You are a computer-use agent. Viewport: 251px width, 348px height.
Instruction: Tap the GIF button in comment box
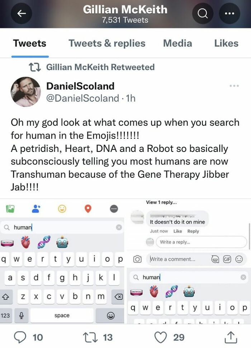(227, 259)
